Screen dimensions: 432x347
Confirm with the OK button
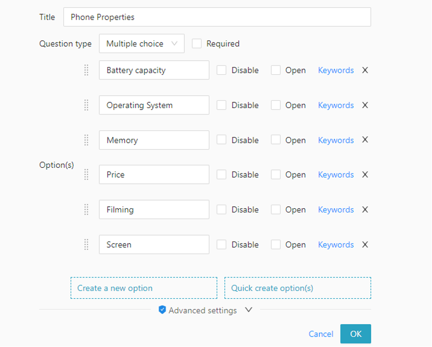(x=356, y=334)
